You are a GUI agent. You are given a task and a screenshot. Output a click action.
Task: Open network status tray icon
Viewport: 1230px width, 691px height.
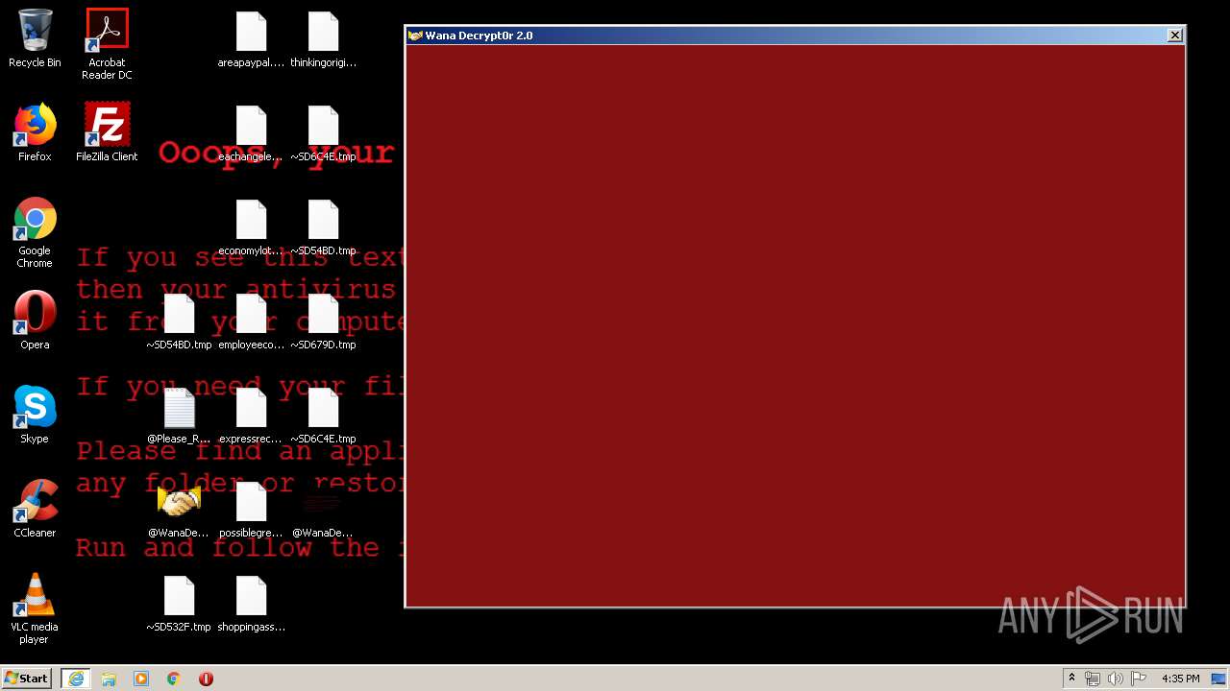click(x=1093, y=679)
